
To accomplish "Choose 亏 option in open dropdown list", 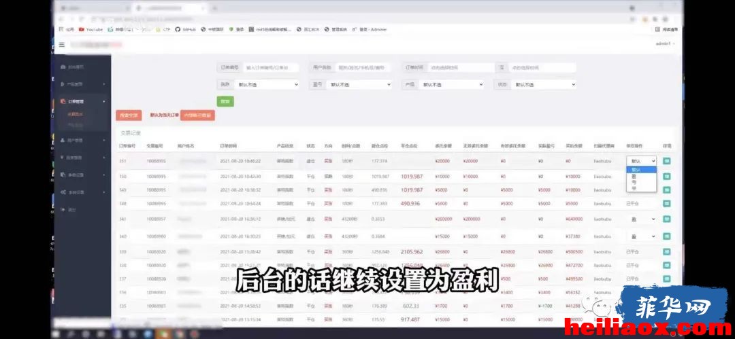I will coord(641,182).
